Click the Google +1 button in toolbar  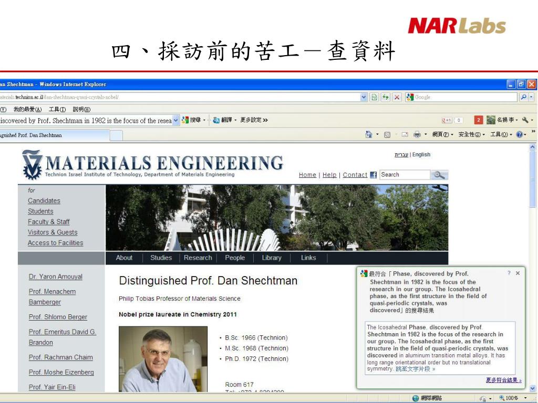[x=447, y=120]
